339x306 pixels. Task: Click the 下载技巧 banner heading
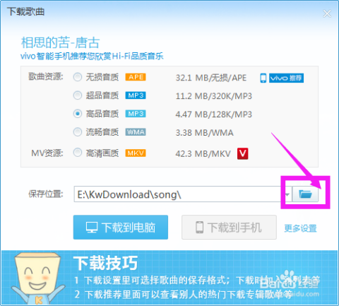105,263
